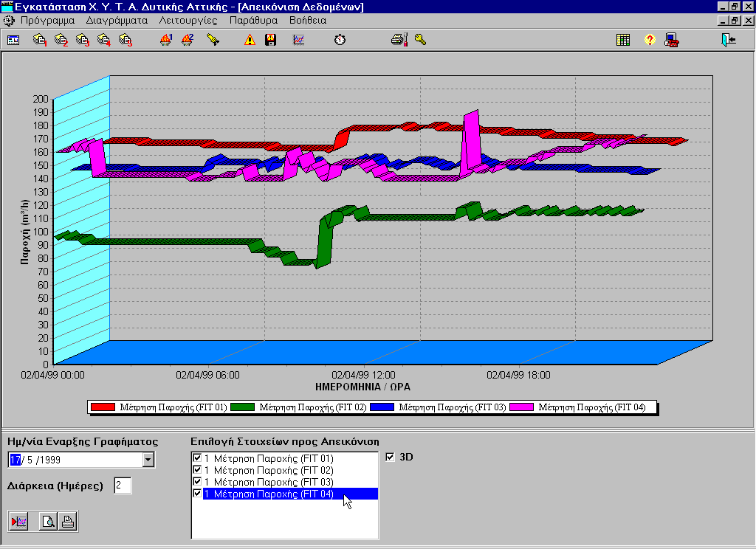Click the yellow key icon in toolbar

[x=420, y=40]
